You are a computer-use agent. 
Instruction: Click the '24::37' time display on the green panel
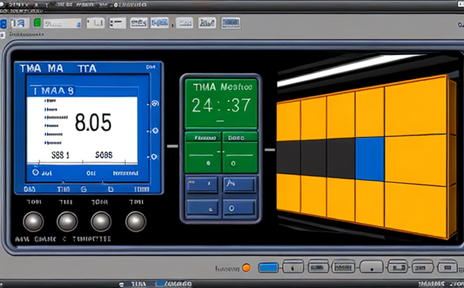coord(222,105)
